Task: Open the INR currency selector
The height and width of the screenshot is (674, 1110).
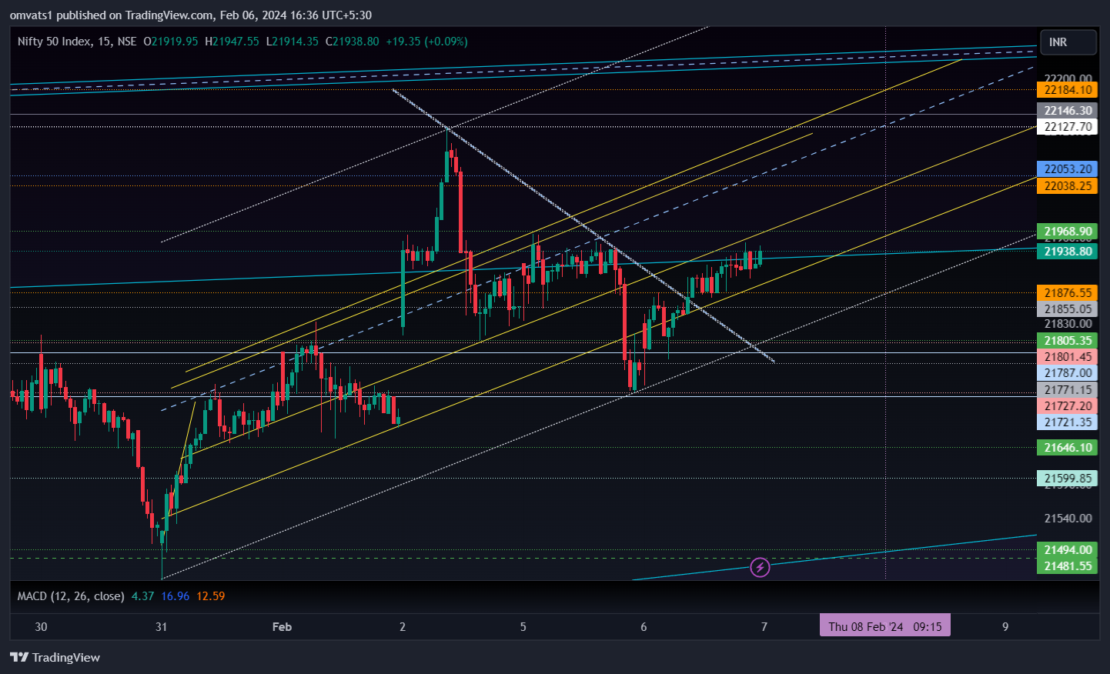Action: pyautogui.click(x=1068, y=42)
